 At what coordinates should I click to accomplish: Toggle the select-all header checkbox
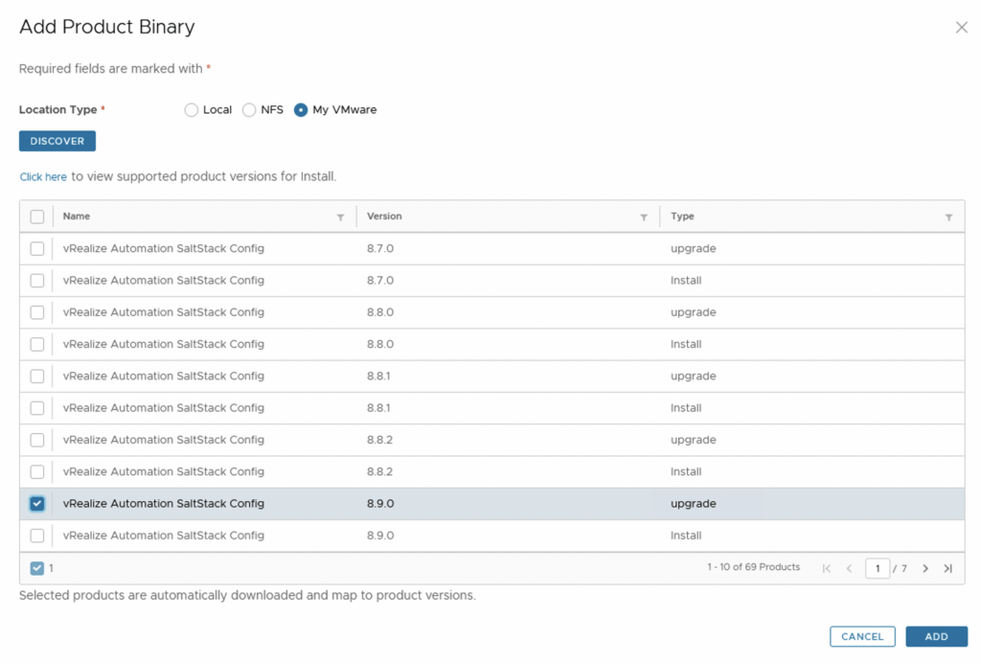click(x=37, y=217)
